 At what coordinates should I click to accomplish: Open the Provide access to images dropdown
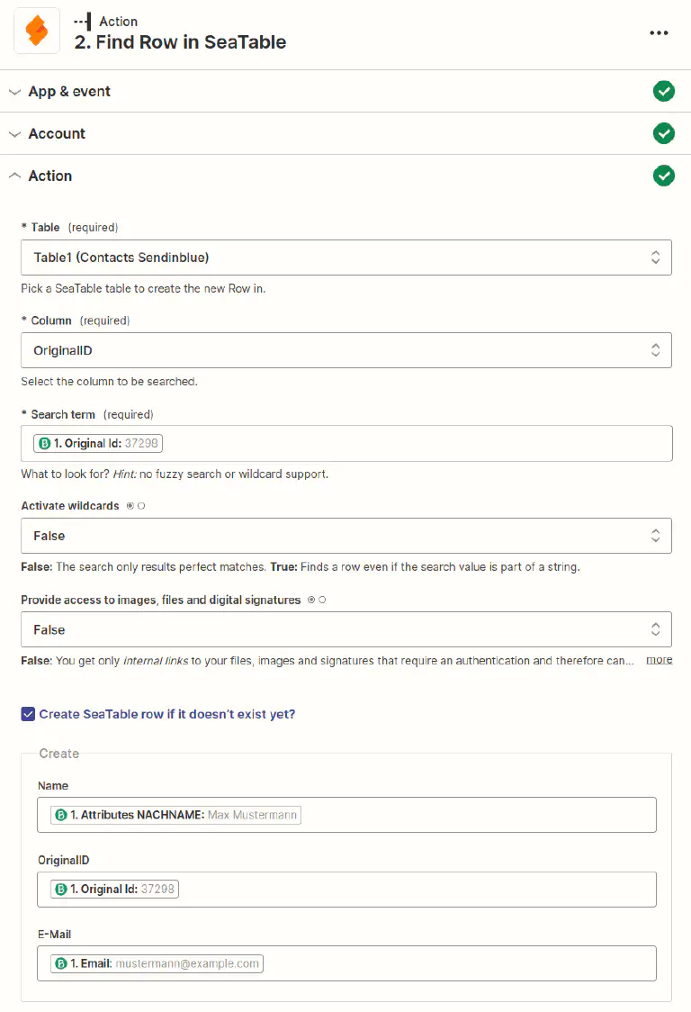345,629
